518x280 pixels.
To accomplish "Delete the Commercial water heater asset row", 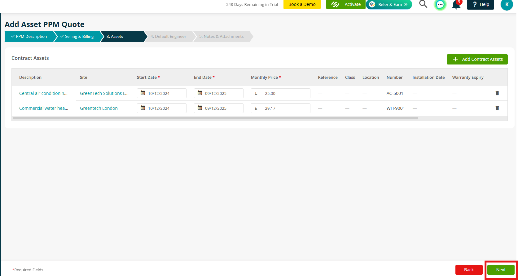I will tap(497, 108).
